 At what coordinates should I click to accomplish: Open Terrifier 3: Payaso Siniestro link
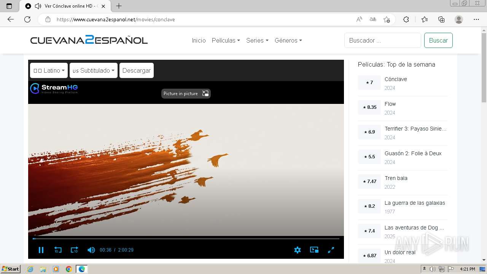415,129
